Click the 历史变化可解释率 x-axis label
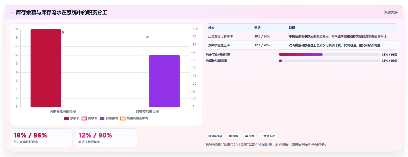The image size is (408, 157). pyautogui.click(x=63, y=111)
